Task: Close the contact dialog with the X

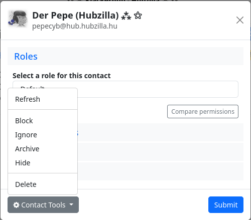Action: (x=240, y=20)
